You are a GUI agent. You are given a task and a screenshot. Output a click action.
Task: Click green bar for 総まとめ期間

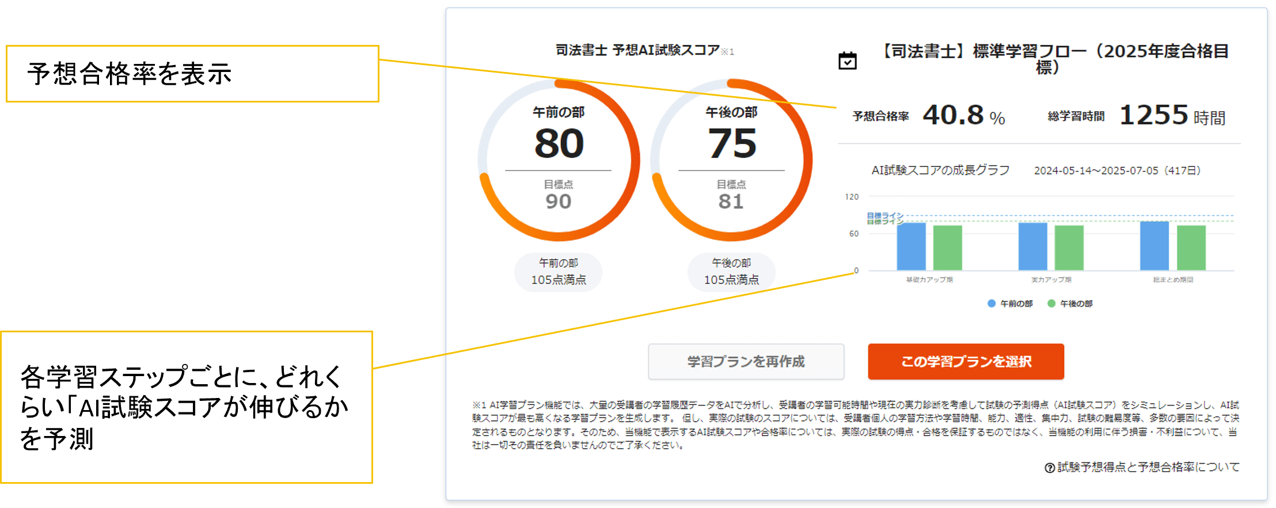tap(1191, 248)
